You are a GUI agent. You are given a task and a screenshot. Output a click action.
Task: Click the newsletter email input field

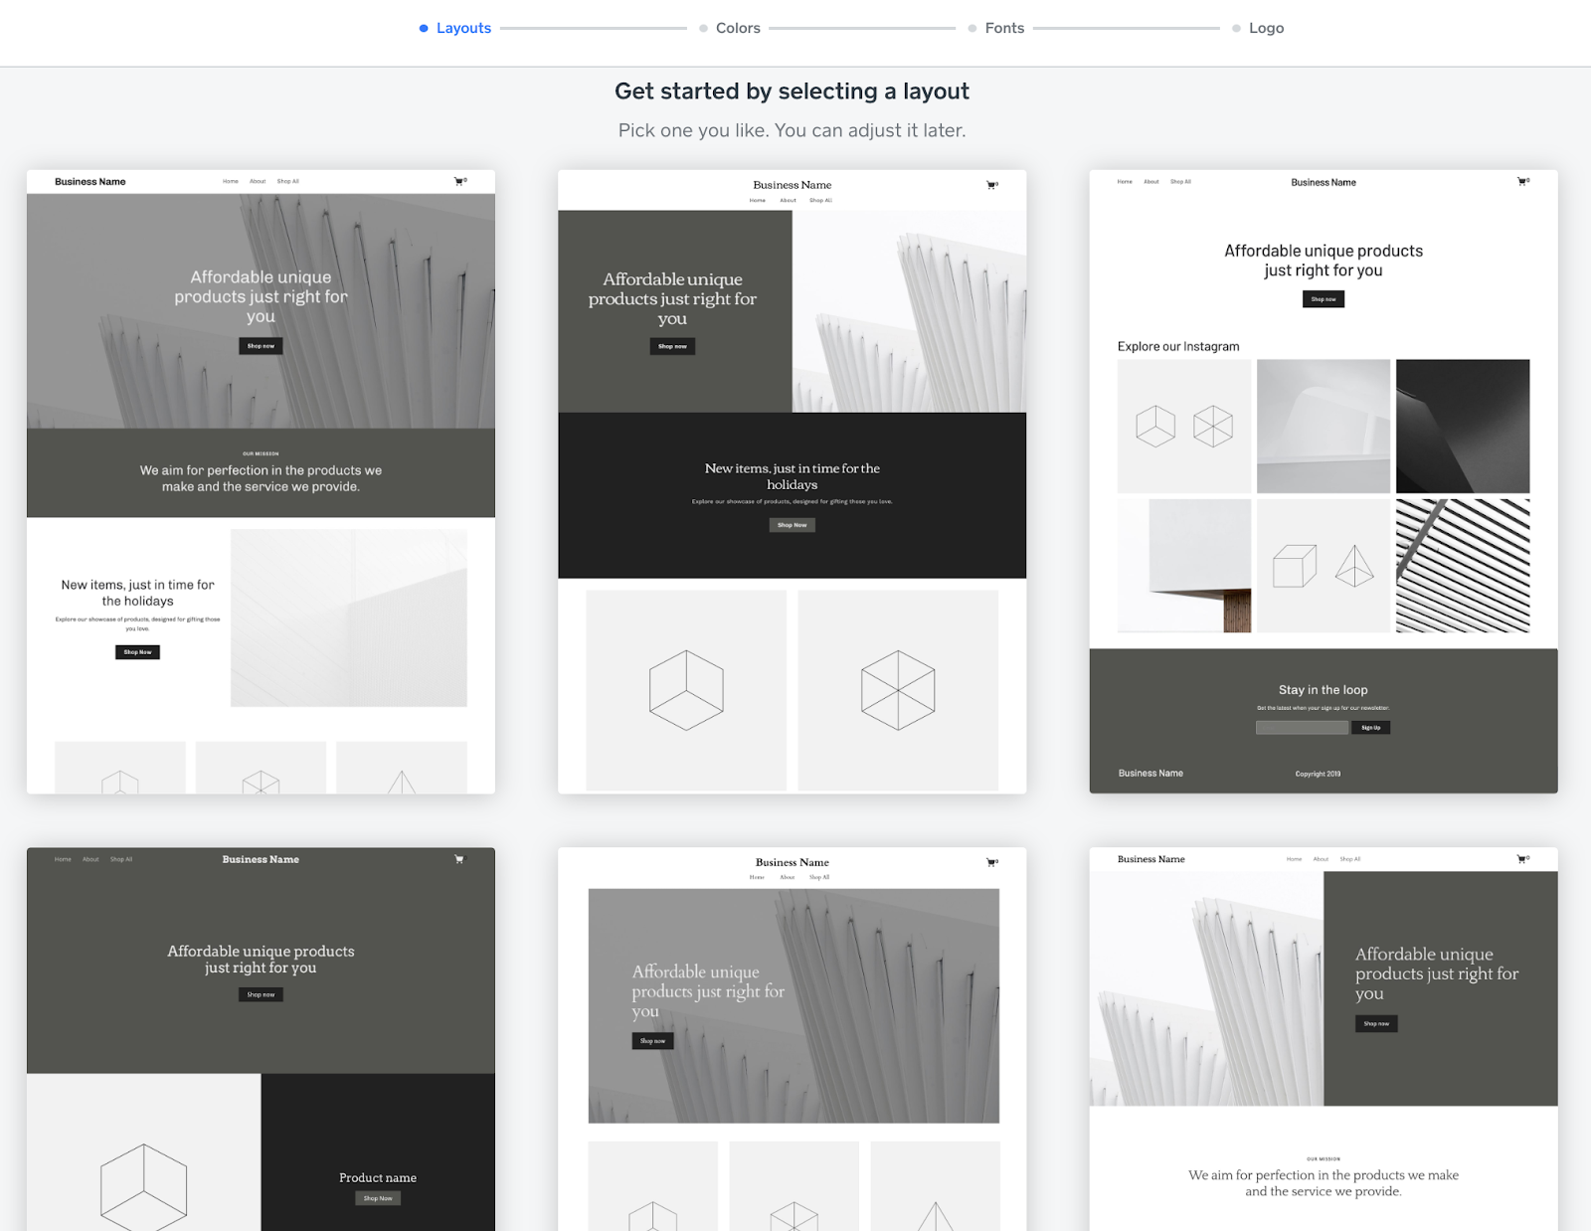coord(1301,727)
